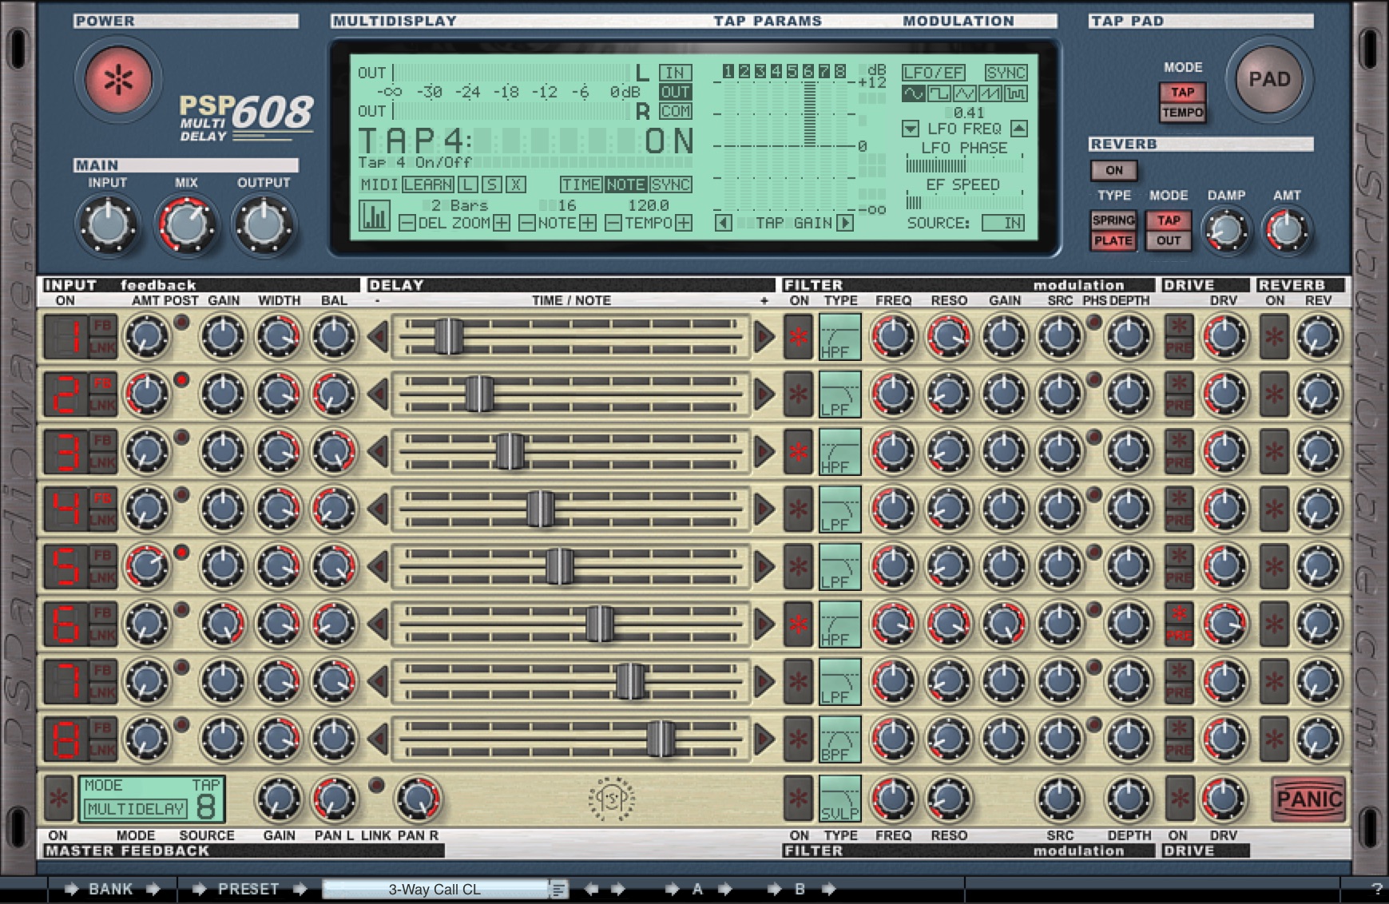This screenshot has height=904, width=1389.
Task: Change the modulation SOURCE IN selector
Action: pos(1003,224)
